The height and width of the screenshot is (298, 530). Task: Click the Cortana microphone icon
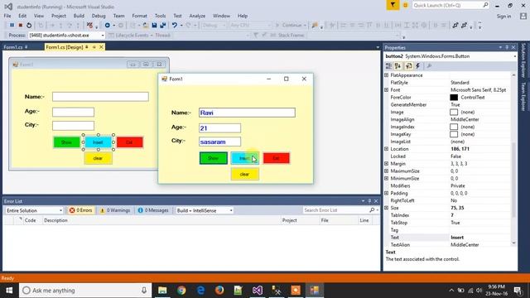click(x=144, y=291)
